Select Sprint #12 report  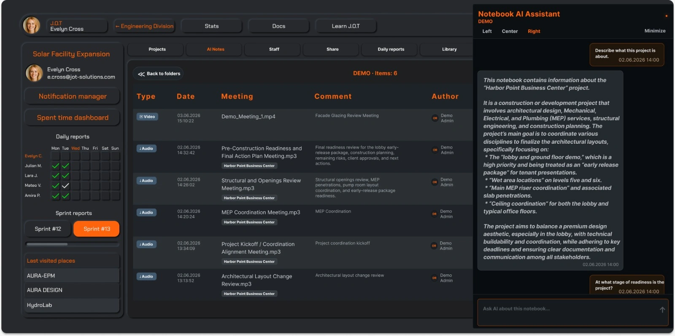(48, 229)
